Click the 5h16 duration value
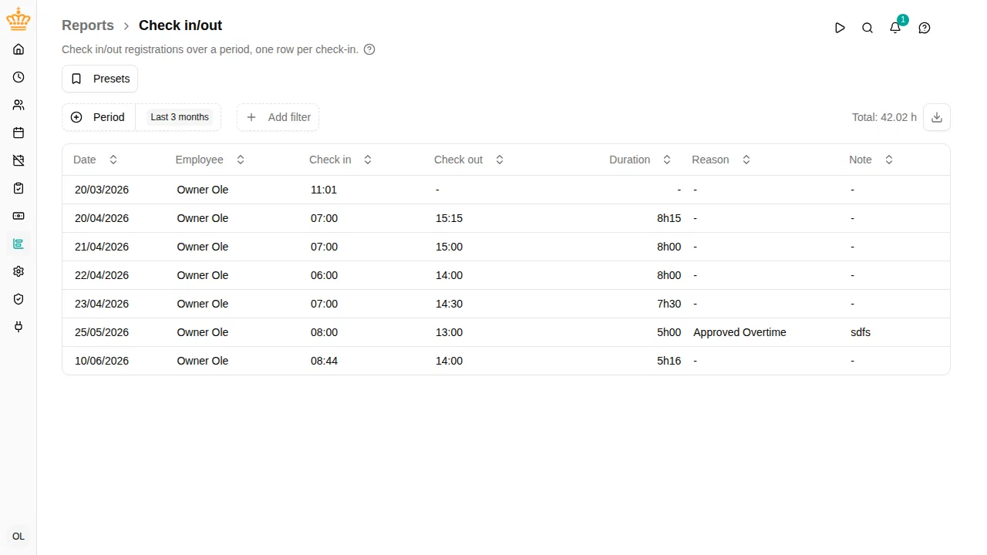The width and height of the screenshot is (987, 555). pos(669,361)
